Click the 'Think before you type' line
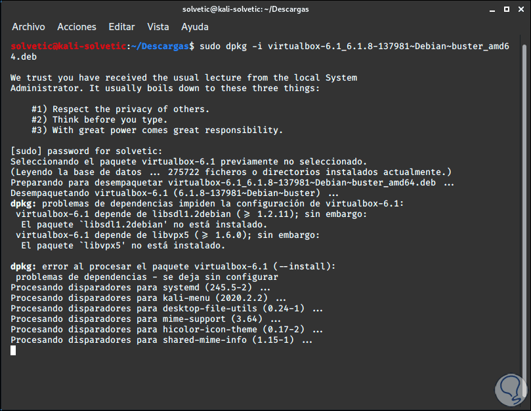 (x=99, y=119)
